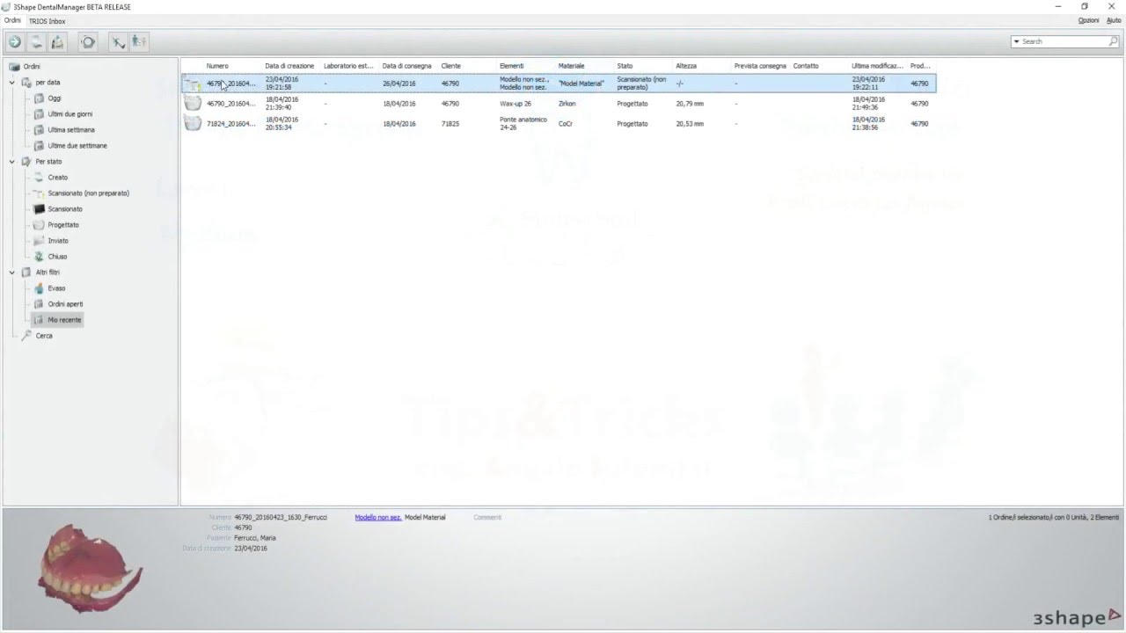Click the green arrow toolbar icon
This screenshot has height=633, width=1126.
tap(15, 41)
